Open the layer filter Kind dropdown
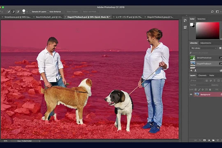This screenshot has width=222, height=148. click(197, 81)
